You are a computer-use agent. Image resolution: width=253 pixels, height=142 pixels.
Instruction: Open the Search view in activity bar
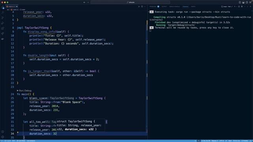(3, 12)
